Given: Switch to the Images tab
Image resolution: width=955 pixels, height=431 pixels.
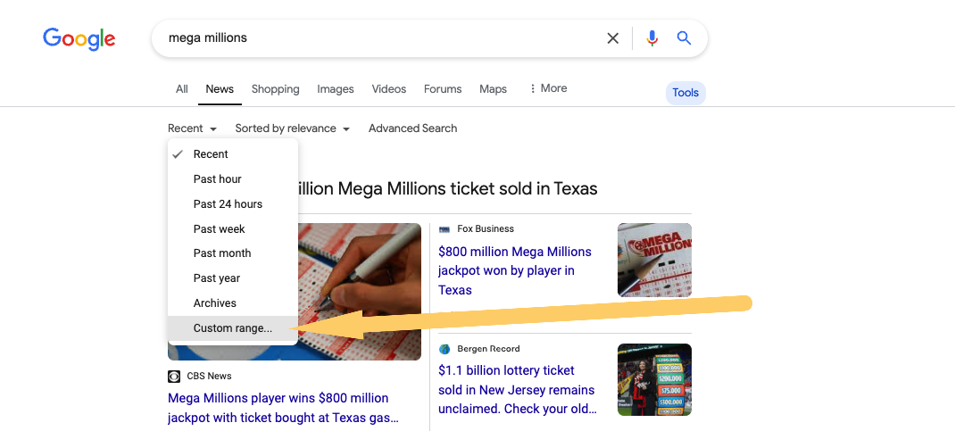Looking at the screenshot, I should (336, 89).
